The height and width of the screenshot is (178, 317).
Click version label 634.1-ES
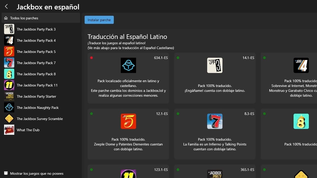coord(161,58)
